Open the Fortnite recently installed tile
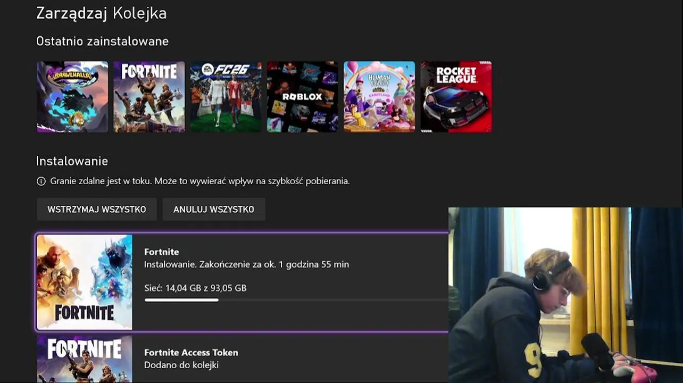This screenshot has height=383, width=683. click(x=149, y=97)
